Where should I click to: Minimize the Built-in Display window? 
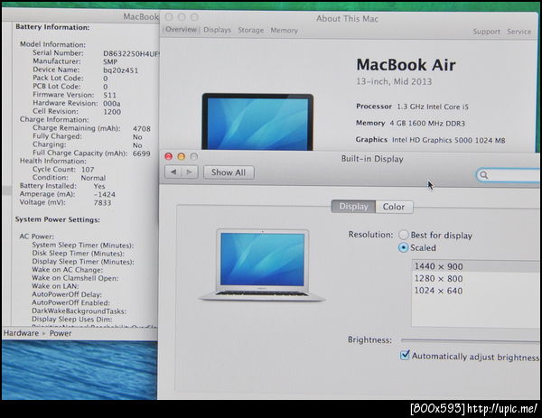(x=182, y=156)
